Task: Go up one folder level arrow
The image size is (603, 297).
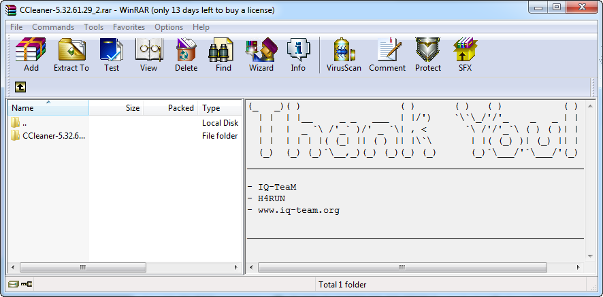Action: coord(20,87)
